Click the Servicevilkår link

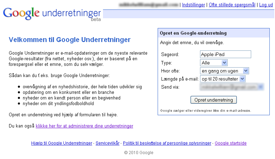click(108, 143)
